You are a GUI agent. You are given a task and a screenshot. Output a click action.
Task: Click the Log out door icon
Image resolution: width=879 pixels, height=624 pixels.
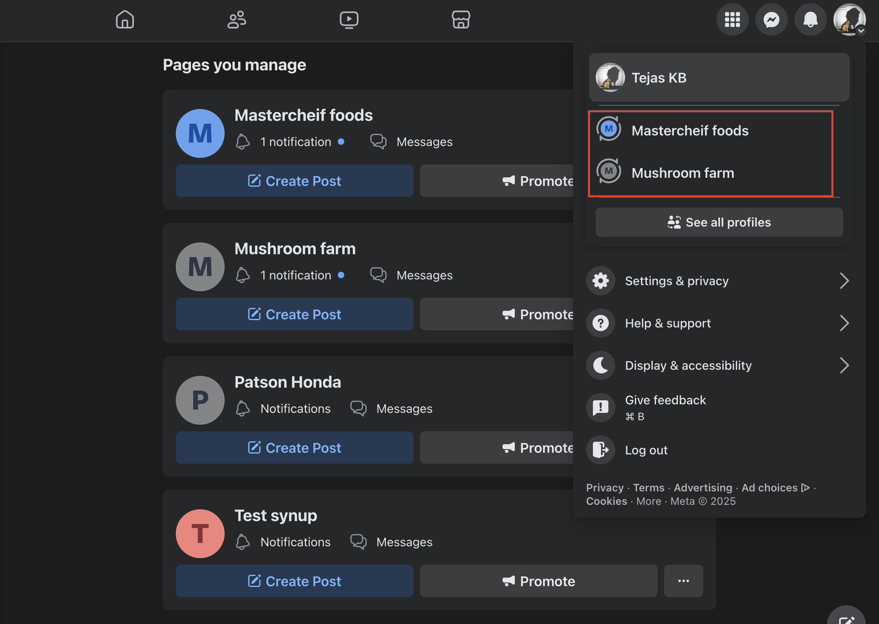point(601,450)
